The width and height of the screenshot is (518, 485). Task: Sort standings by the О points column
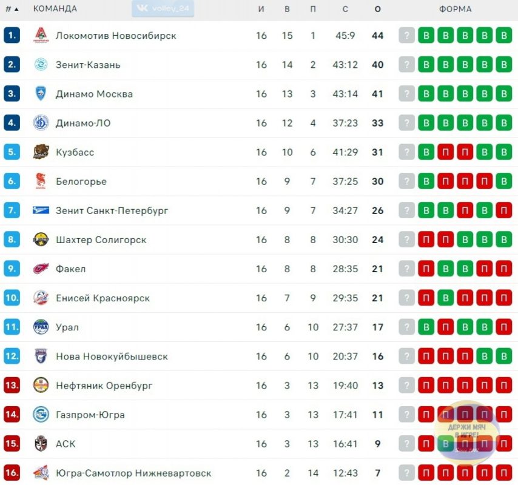(x=378, y=9)
